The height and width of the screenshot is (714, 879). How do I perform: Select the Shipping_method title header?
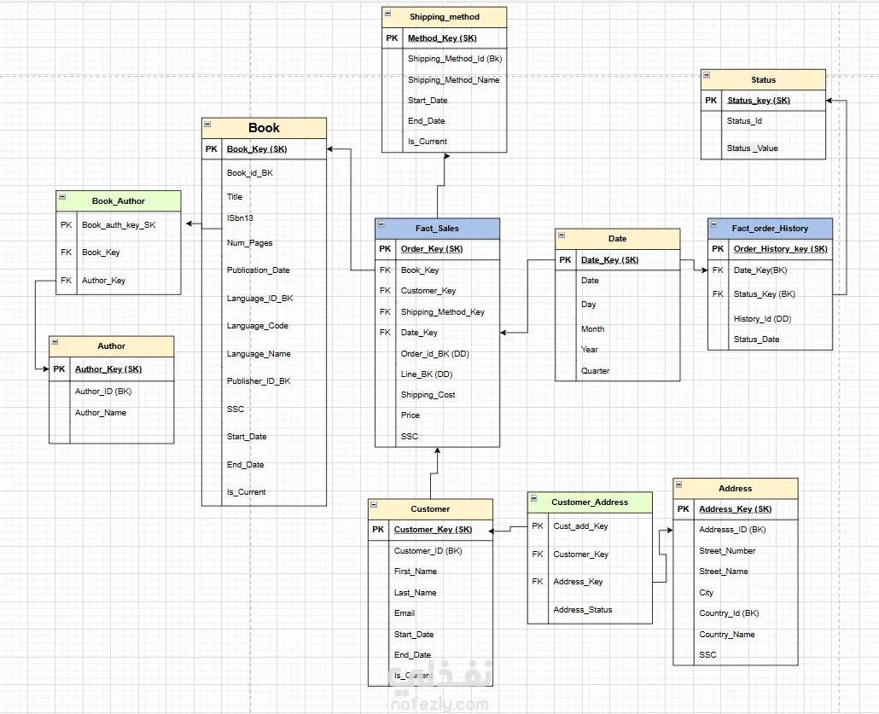(444, 17)
